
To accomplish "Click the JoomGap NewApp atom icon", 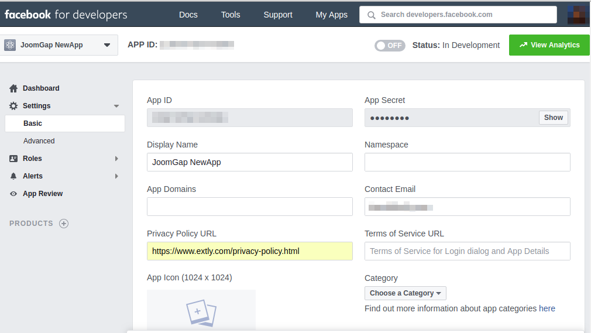I will click(10, 45).
